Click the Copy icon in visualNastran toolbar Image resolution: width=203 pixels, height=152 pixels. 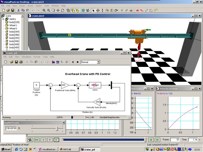[x=23, y=10]
